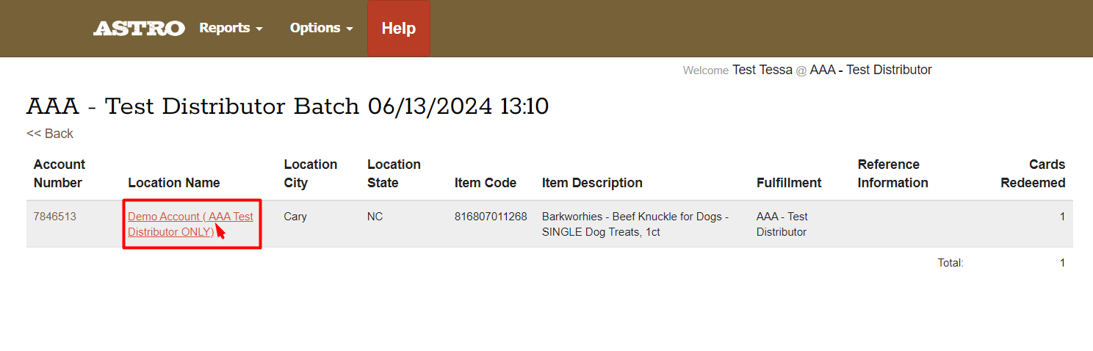
Task: Click the Fulfillment column header
Action: [x=789, y=183]
